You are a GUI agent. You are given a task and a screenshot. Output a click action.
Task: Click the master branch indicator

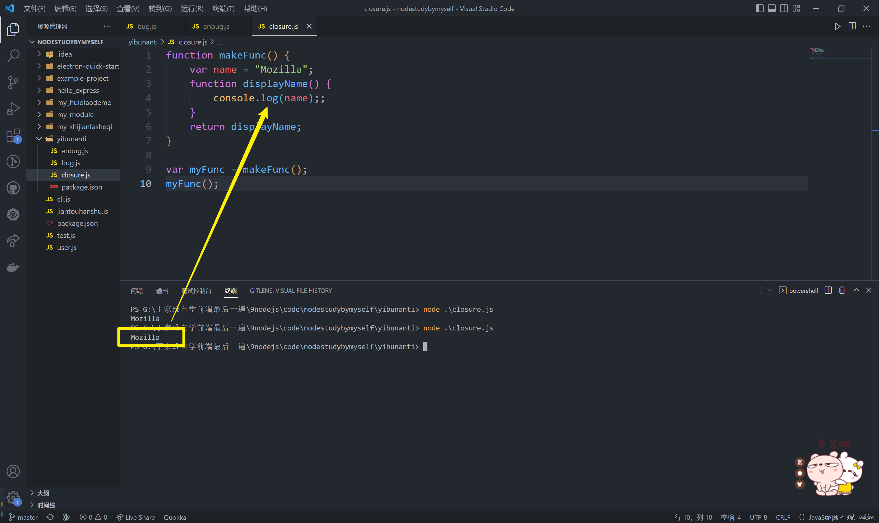pyautogui.click(x=23, y=517)
